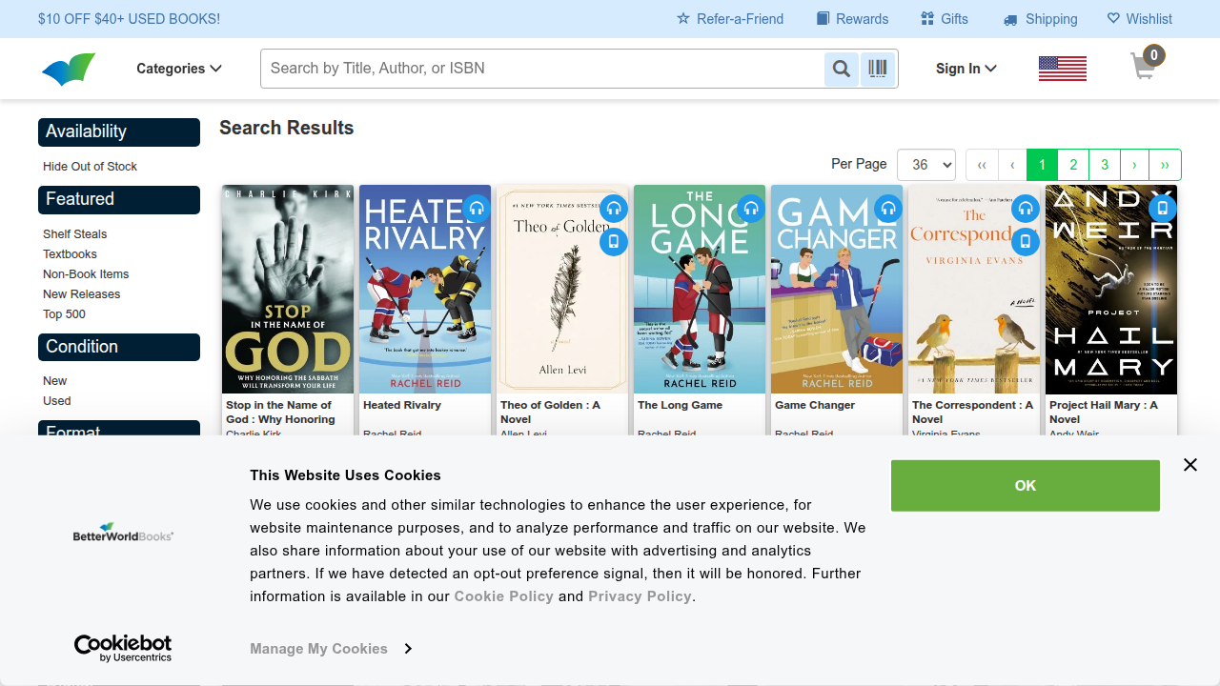The width and height of the screenshot is (1220, 686).
Task: Select page 1 of results
Action: point(1042,165)
